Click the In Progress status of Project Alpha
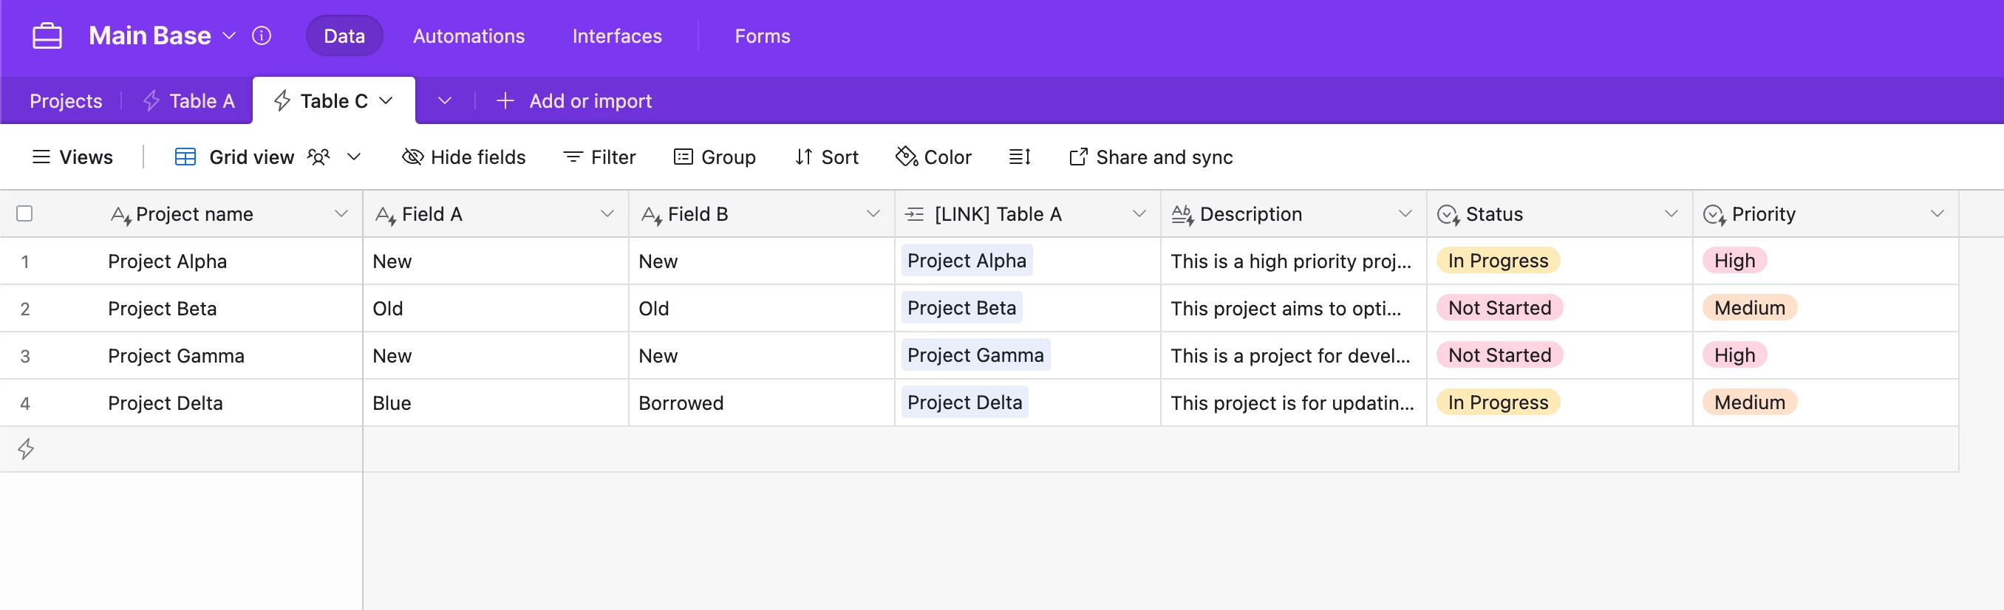 click(1498, 261)
